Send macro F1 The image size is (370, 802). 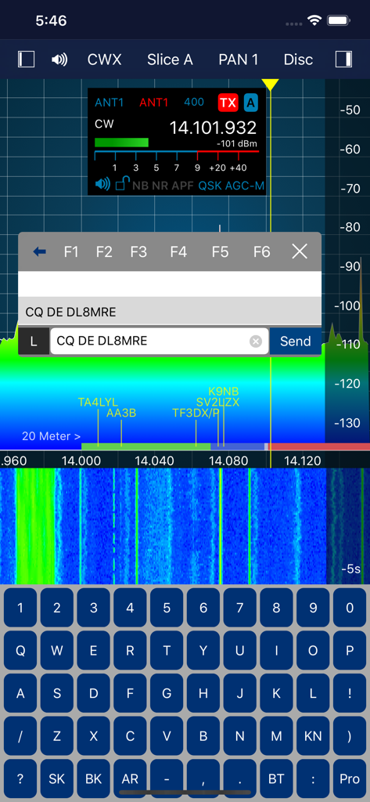click(x=71, y=251)
